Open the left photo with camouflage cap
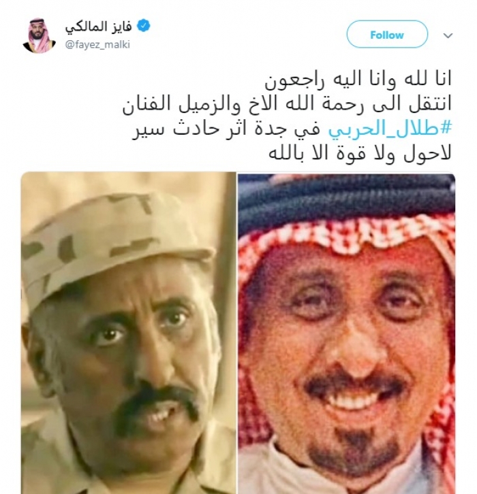This screenshot has width=477, height=494. tap(128, 333)
